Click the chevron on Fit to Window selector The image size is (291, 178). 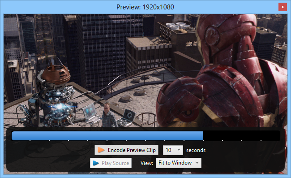click(197, 163)
